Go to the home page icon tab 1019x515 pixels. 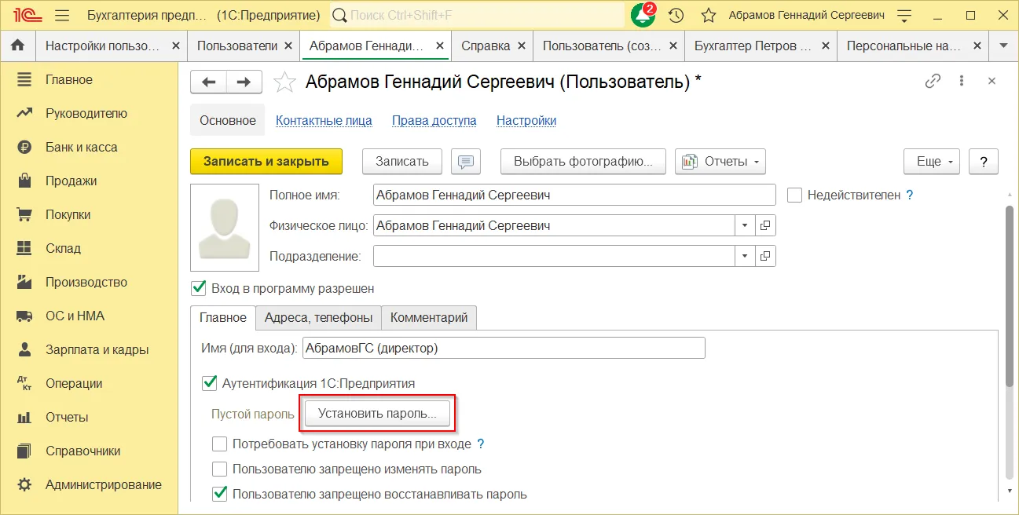pos(17,46)
